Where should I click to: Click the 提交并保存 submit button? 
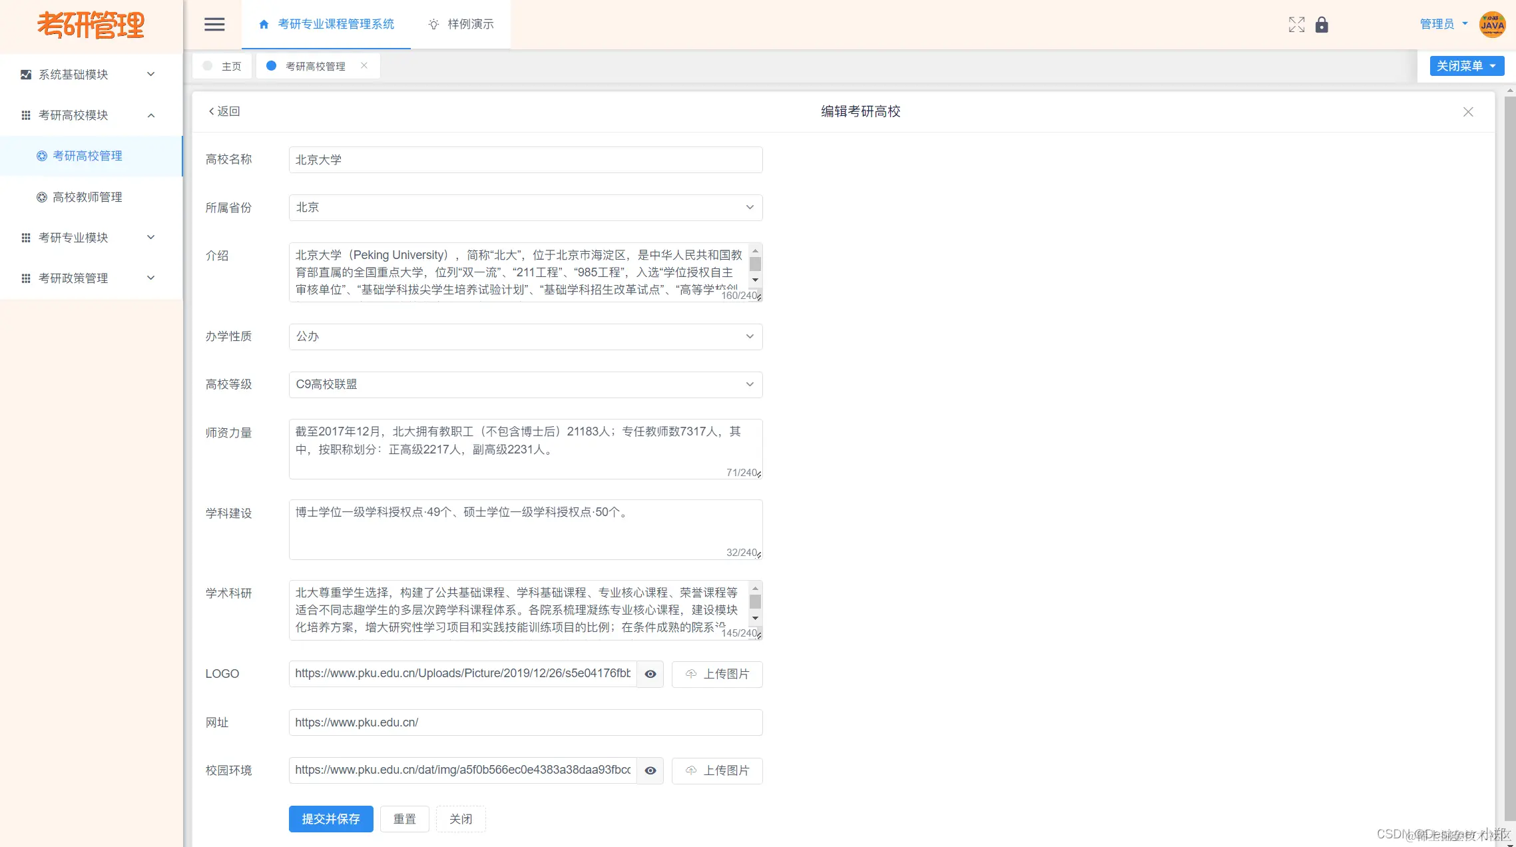tap(331, 819)
